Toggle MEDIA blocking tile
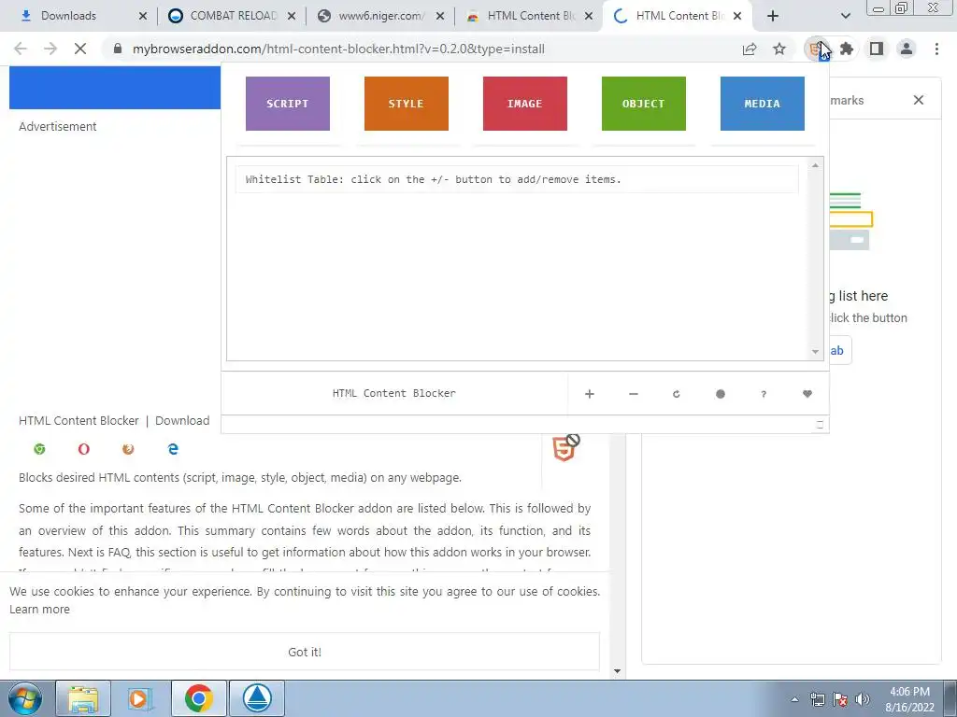Image resolution: width=957 pixels, height=717 pixels. [763, 104]
